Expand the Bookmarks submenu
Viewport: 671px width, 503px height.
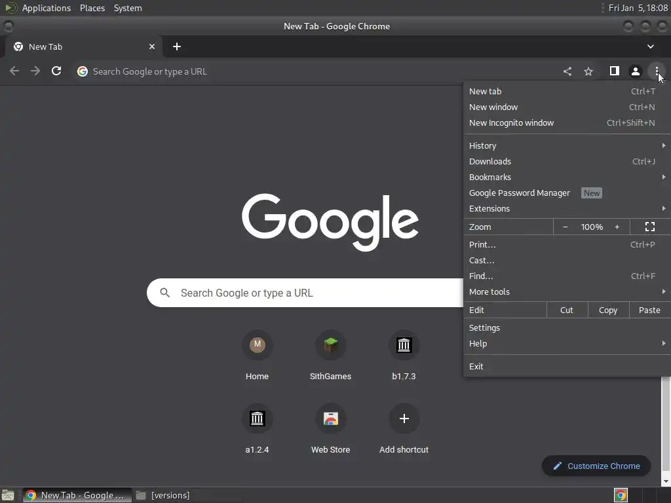coord(567,177)
